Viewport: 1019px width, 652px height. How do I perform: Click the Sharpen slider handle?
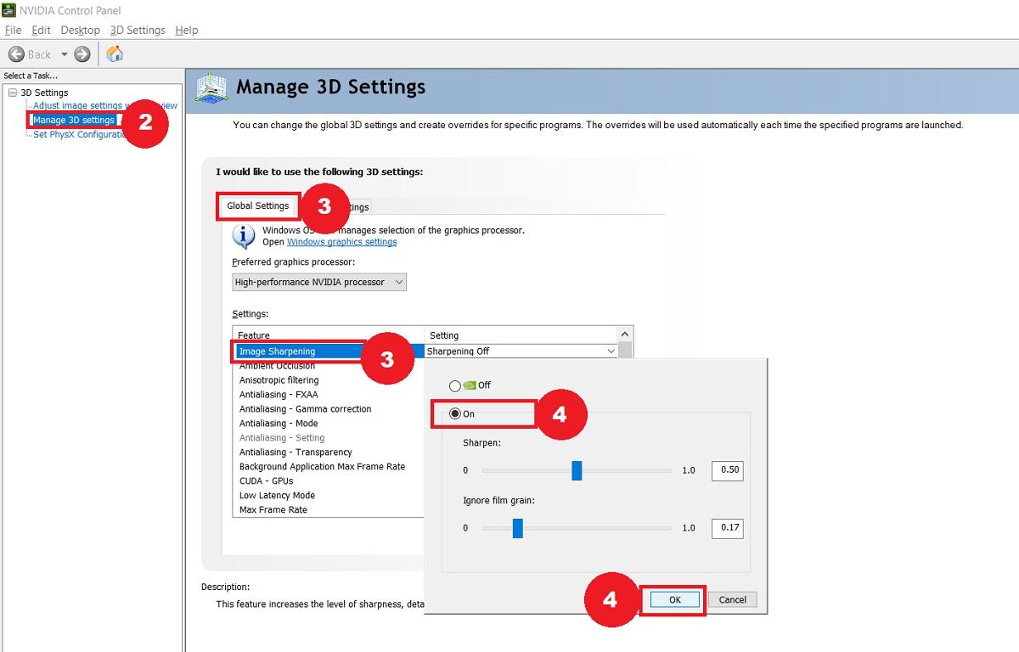(x=577, y=470)
